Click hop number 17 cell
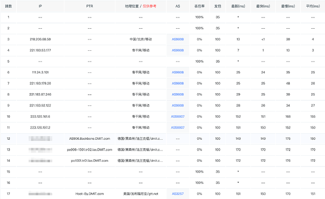Viewport: 325px width, 199px height. (x=8, y=194)
